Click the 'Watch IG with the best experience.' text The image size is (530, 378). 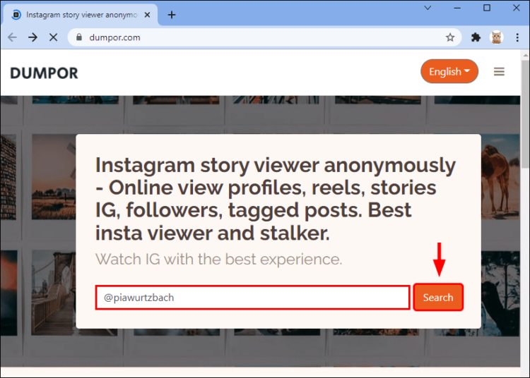point(218,260)
